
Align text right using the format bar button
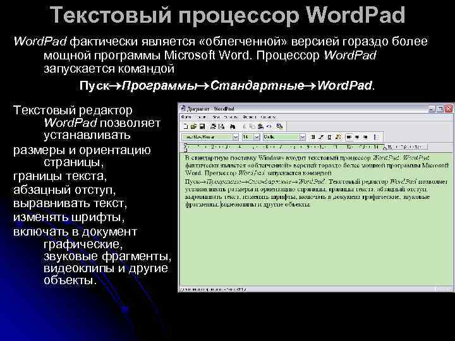coord(366,137)
